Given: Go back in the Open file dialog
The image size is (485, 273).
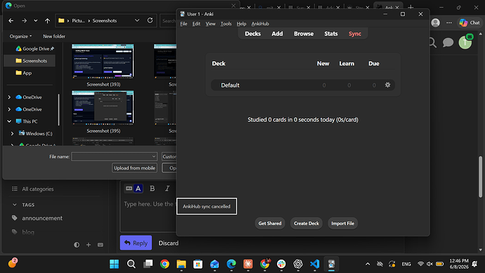Looking at the screenshot, I should [x=11, y=20].
